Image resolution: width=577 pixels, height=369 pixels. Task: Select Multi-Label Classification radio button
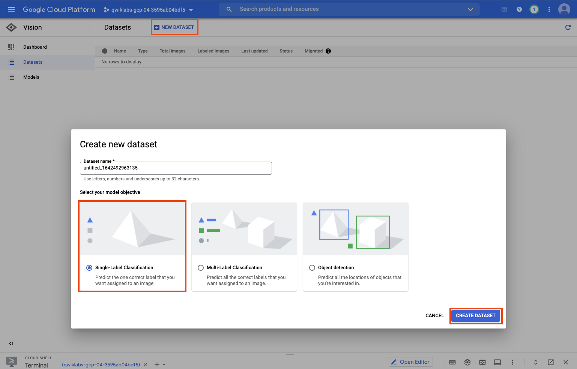pos(201,268)
